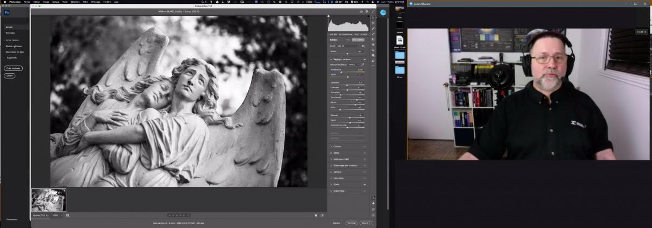Viewport: 652px width, 228px height.
Task: Toggle full screen mode in Camera Raw
Action: point(373,11)
